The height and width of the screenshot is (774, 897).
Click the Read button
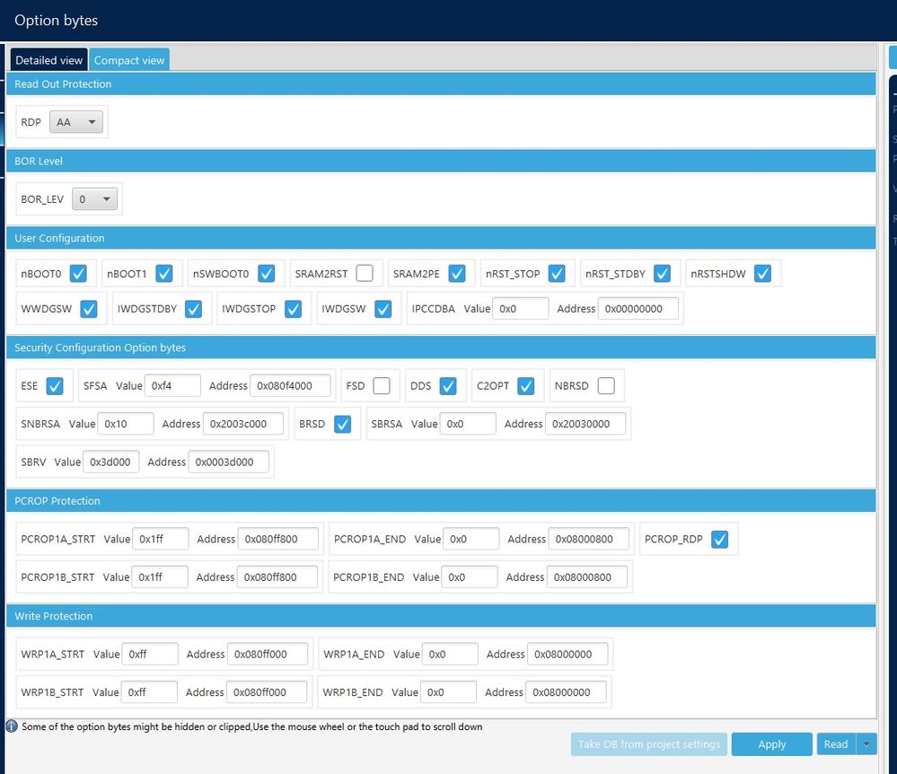coord(836,744)
